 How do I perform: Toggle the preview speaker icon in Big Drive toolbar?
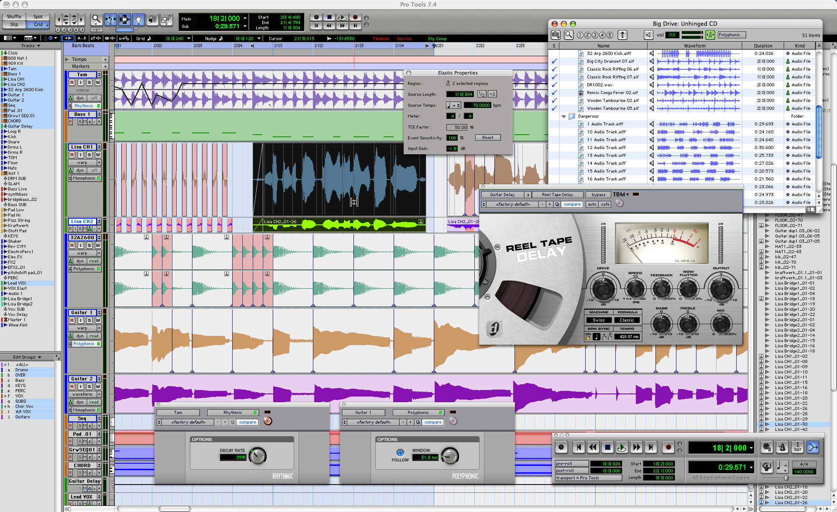(x=648, y=35)
